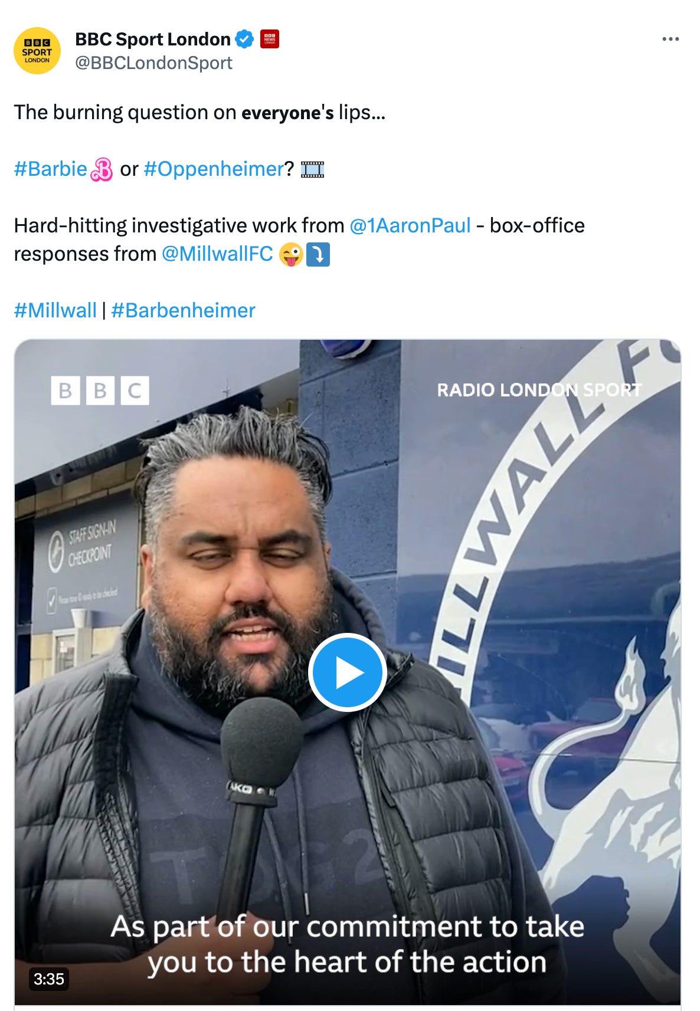Click the pink Barbie logo emoji
This screenshot has height=1011, width=700.
pos(101,170)
